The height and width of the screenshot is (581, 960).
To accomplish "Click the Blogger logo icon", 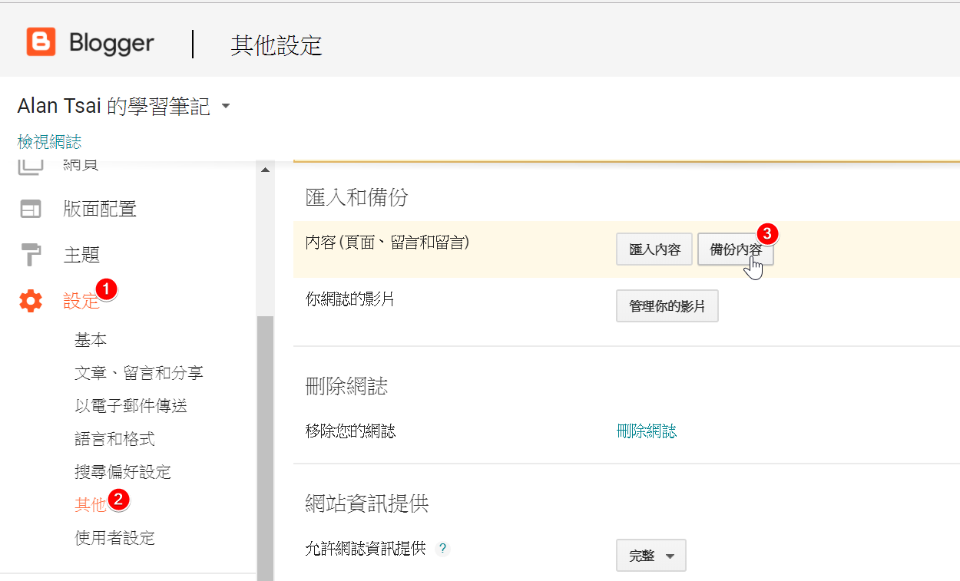I will click(41, 42).
